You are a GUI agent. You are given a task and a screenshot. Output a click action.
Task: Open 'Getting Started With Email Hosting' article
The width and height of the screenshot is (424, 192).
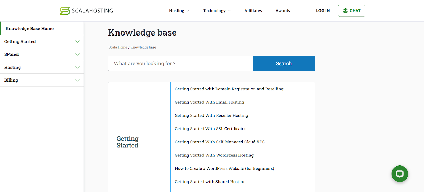click(209, 102)
